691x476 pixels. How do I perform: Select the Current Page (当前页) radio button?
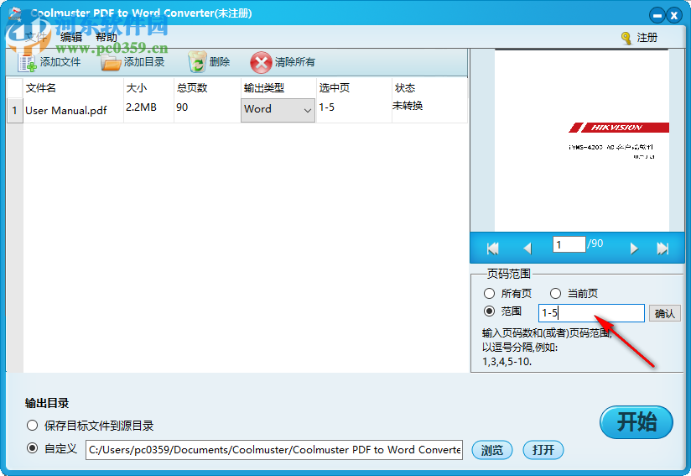click(x=555, y=293)
